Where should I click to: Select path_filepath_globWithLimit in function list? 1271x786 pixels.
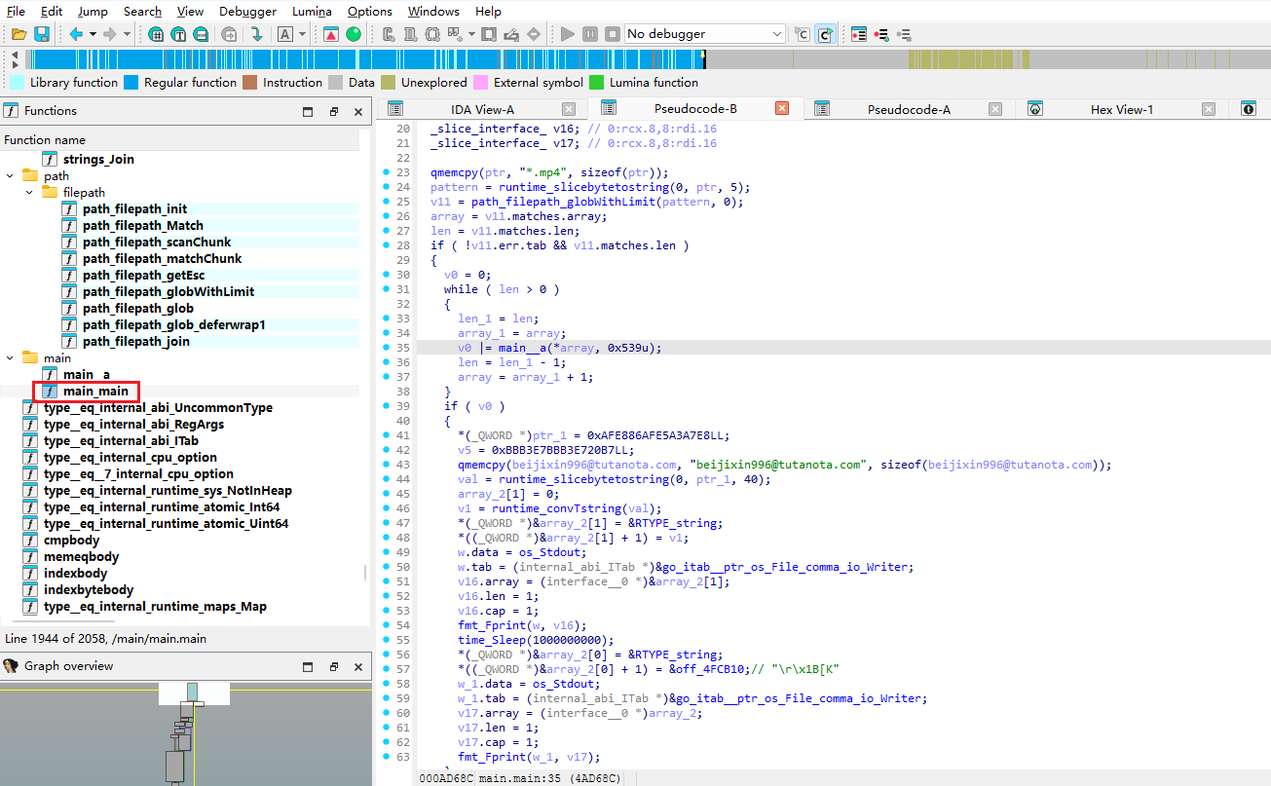tap(168, 292)
